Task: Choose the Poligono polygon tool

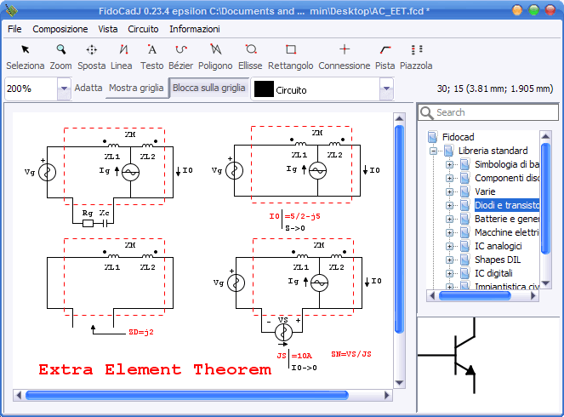Action: [215, 55]
